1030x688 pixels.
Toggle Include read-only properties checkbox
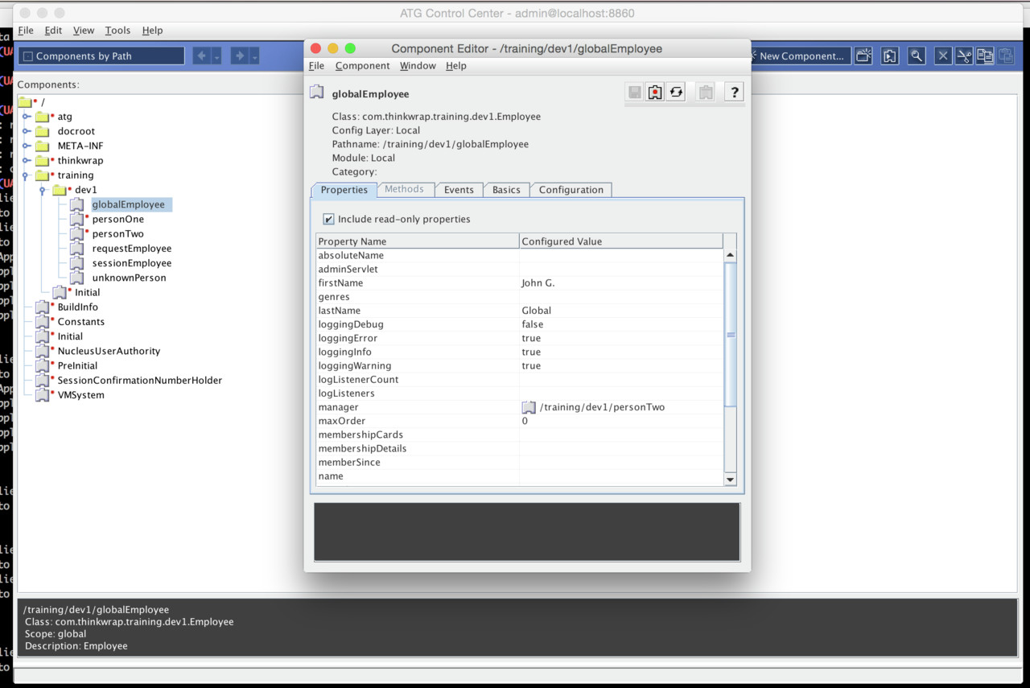coord(328,219)
